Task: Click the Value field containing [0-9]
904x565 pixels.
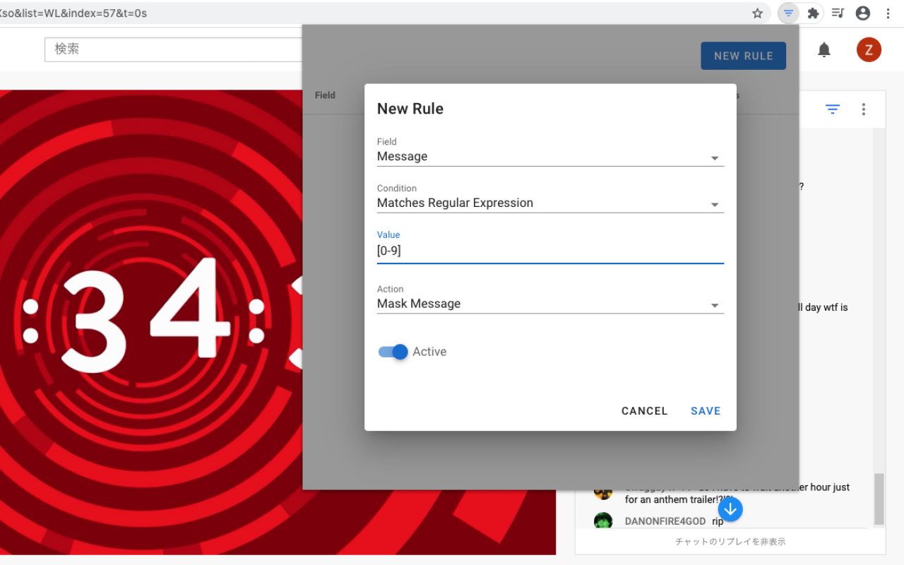Action: point(550,251)
